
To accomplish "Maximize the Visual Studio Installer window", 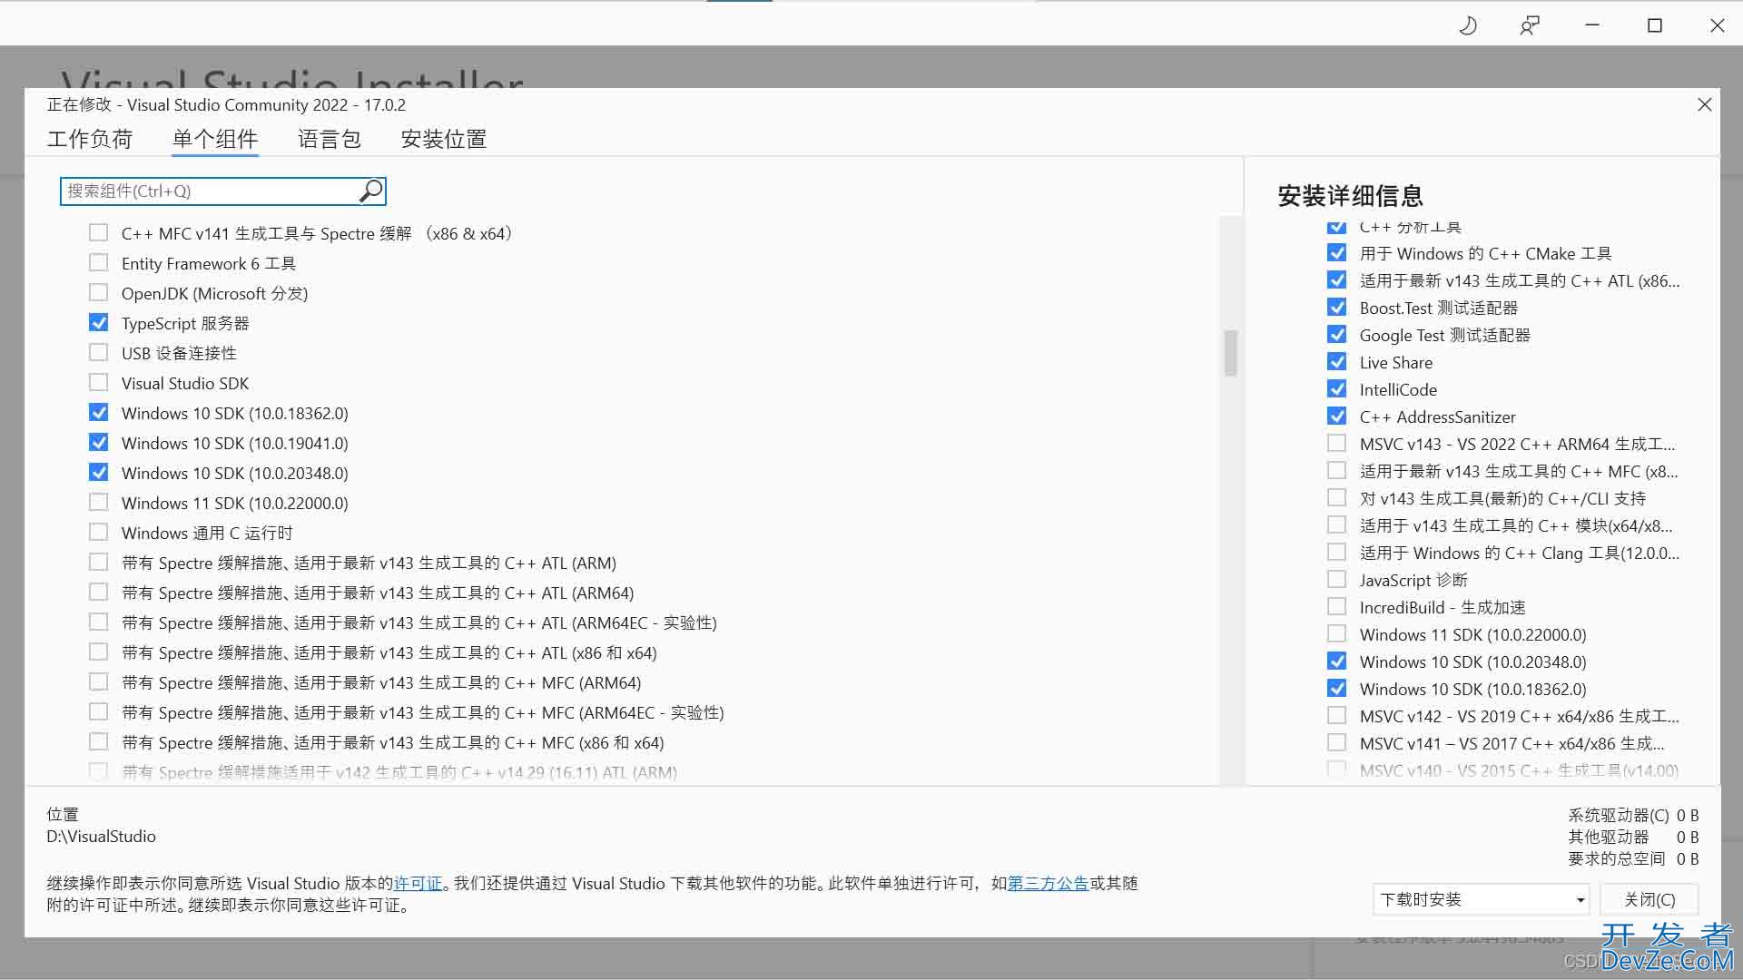I will [1655, 25].
